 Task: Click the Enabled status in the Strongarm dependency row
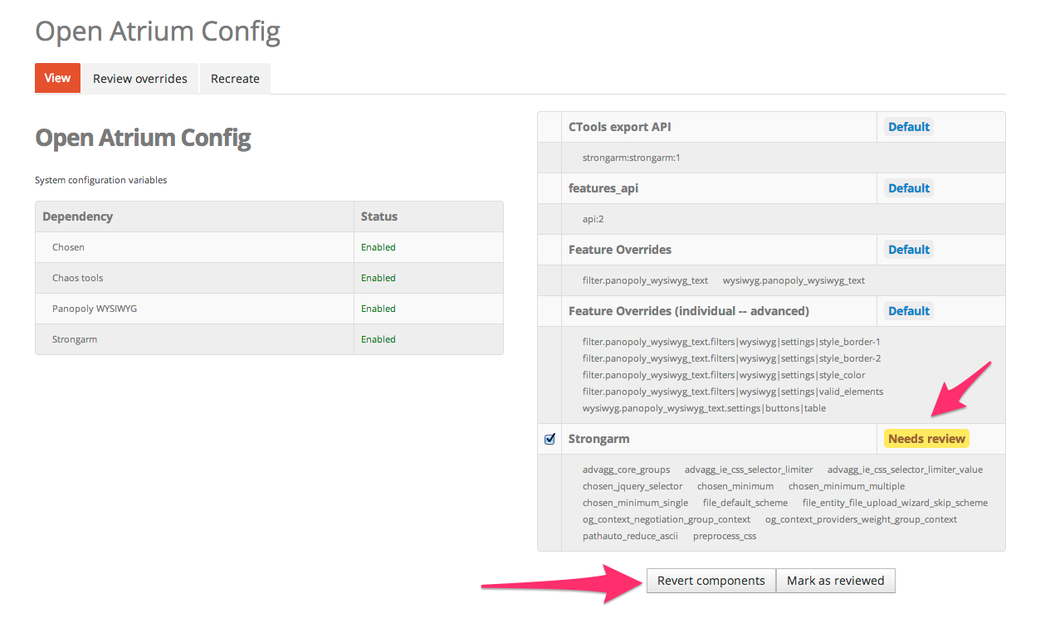(379, 339)
